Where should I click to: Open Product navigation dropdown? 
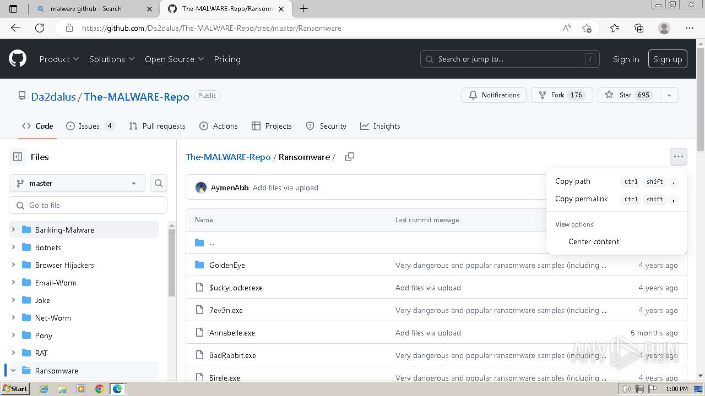(59, 59)
